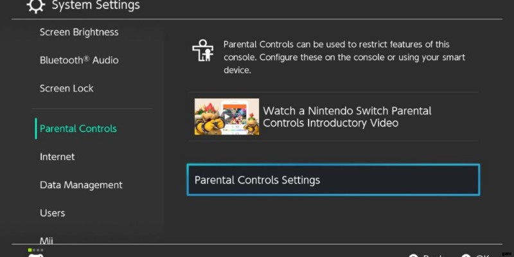
Task: Open Parental Controls Settings
Action: [x=333, y=180]
